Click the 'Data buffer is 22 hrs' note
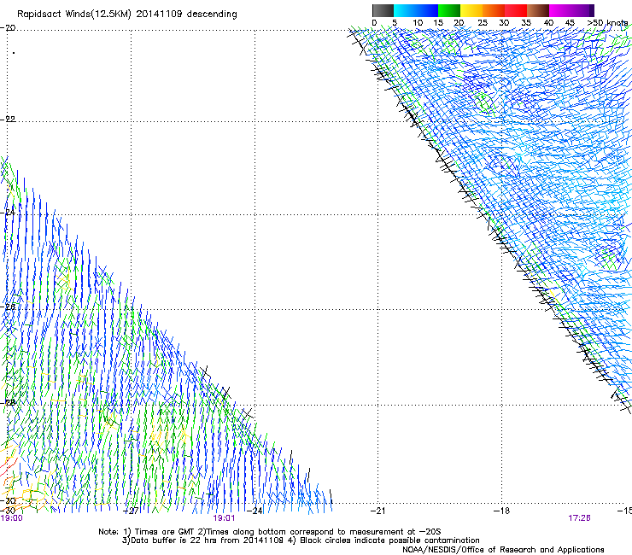632x555 pixels. click(x=301, y=540)
